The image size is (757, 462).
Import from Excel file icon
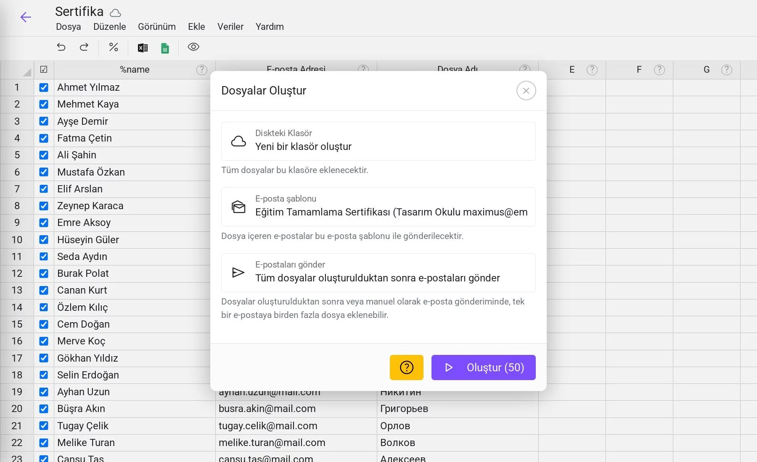(x=143, y=48)
